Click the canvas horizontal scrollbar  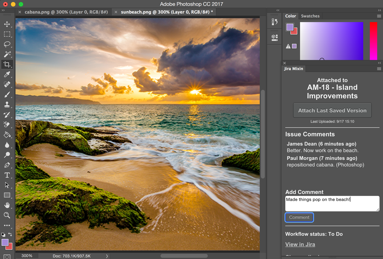(184, 256)
